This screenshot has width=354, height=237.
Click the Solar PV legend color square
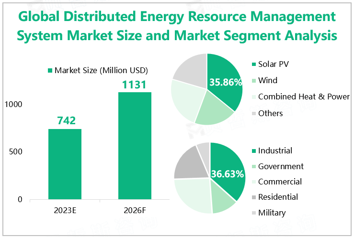click(x=252, y=65)
